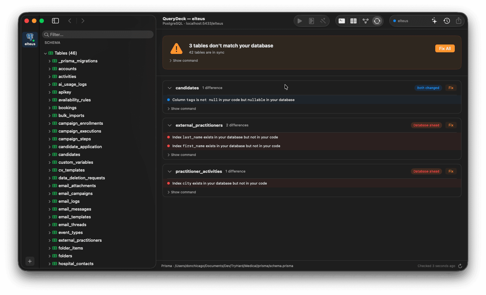Select the external_practitioners table in sidebar

[80, 240]
